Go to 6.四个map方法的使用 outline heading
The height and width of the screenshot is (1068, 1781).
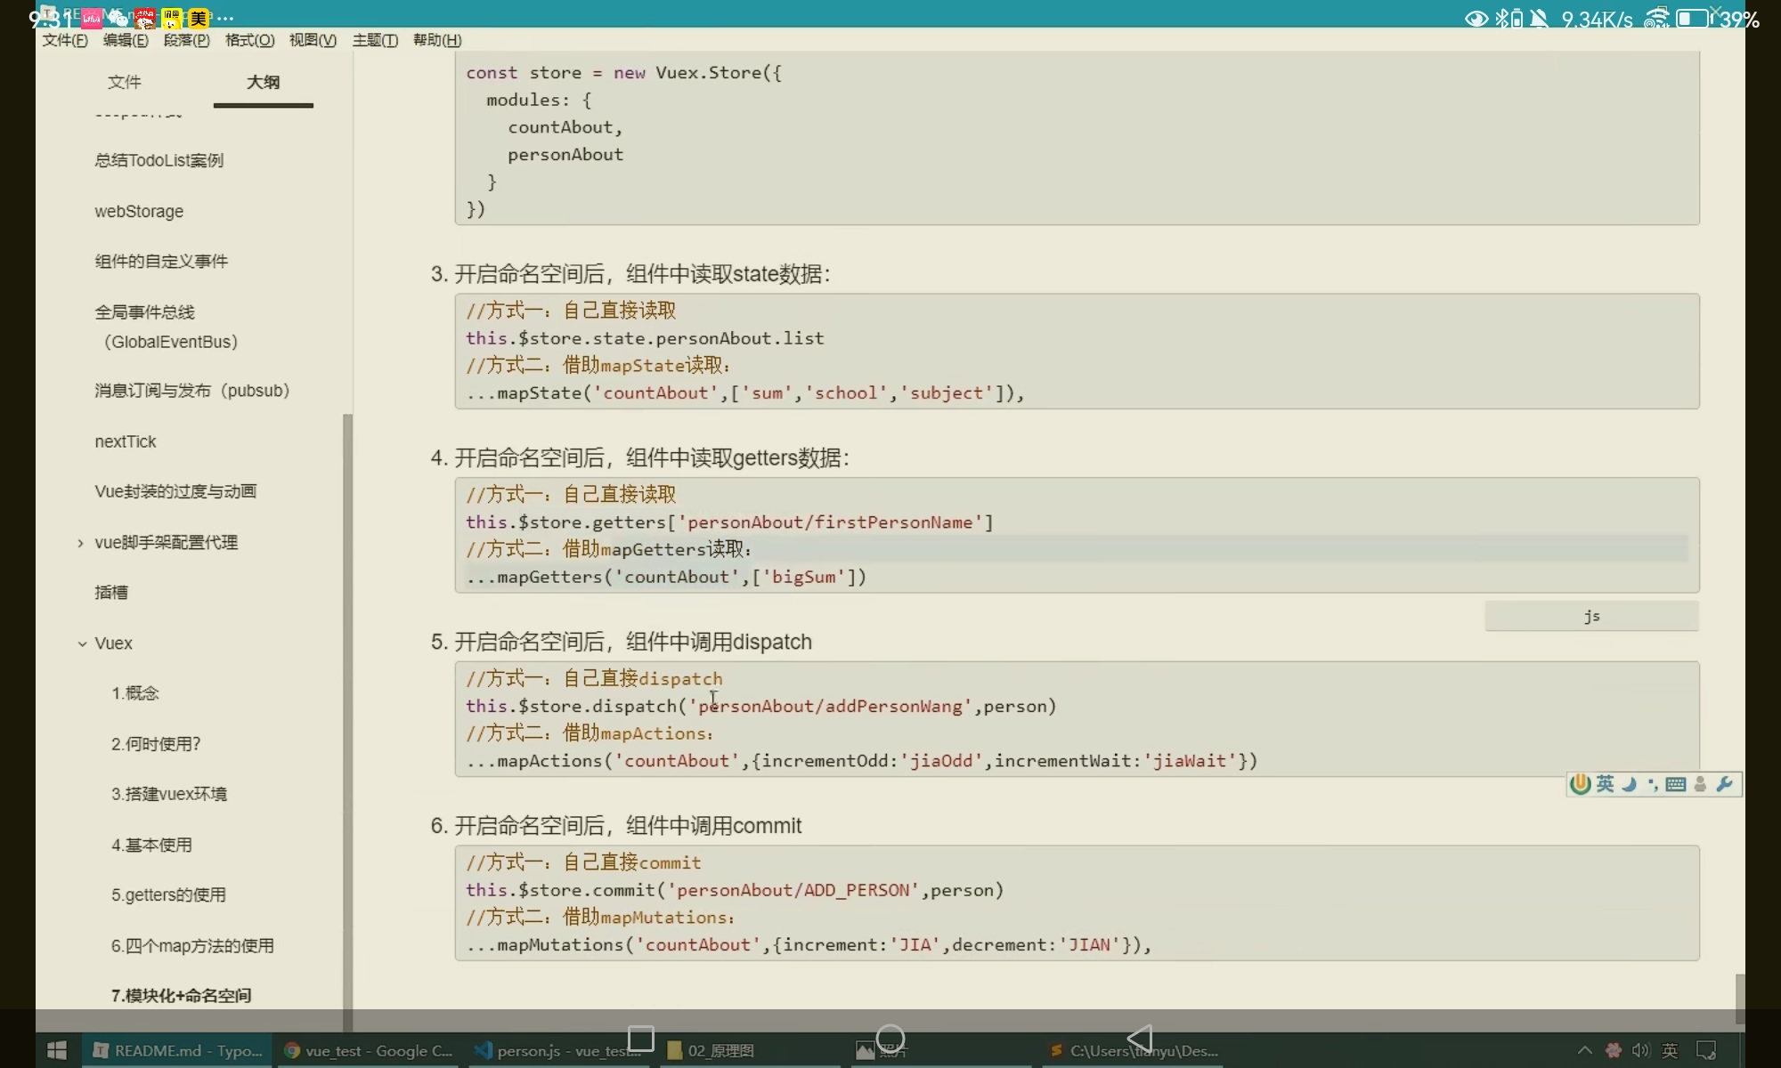[x=192, y=946]
